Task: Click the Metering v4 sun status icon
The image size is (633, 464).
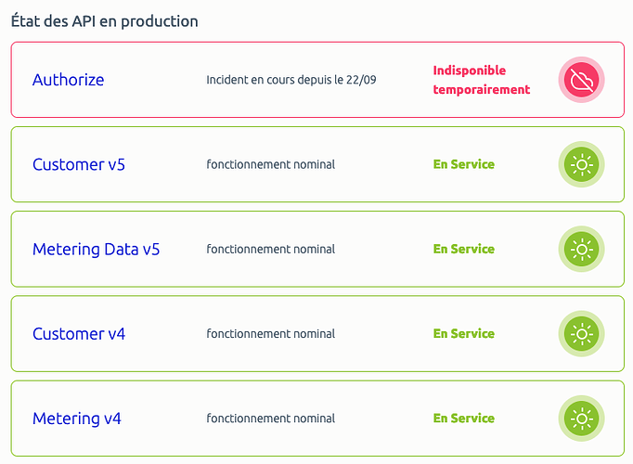Action: (582, 419)
